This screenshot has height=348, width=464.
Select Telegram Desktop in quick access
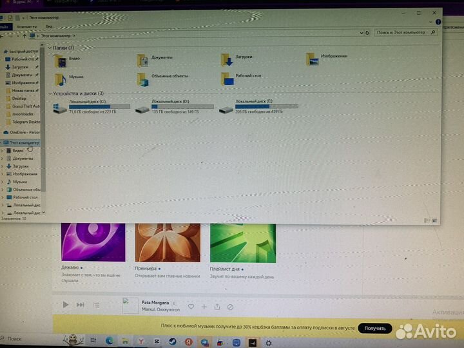coord(26,122)
